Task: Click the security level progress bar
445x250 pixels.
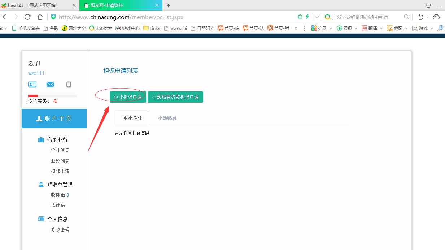Action: [52, 96]
